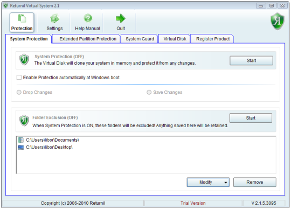Close the Returnil Virtual System window
The width and height of the screenshot is (291, 209).
tap(282, 6)
